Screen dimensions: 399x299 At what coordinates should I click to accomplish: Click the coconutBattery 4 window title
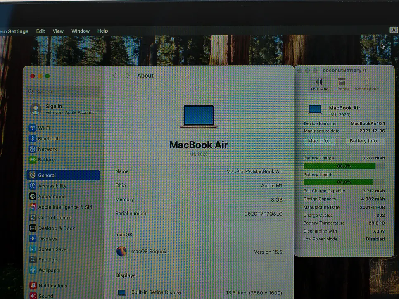pos(344,71)
